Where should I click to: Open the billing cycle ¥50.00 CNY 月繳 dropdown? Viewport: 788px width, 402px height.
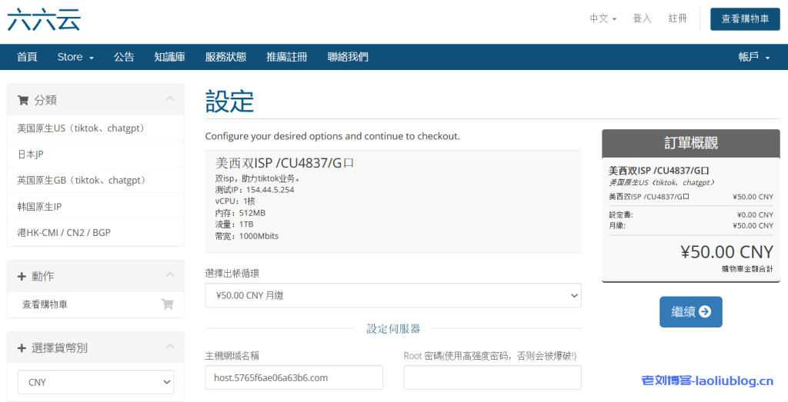point(393,295)
